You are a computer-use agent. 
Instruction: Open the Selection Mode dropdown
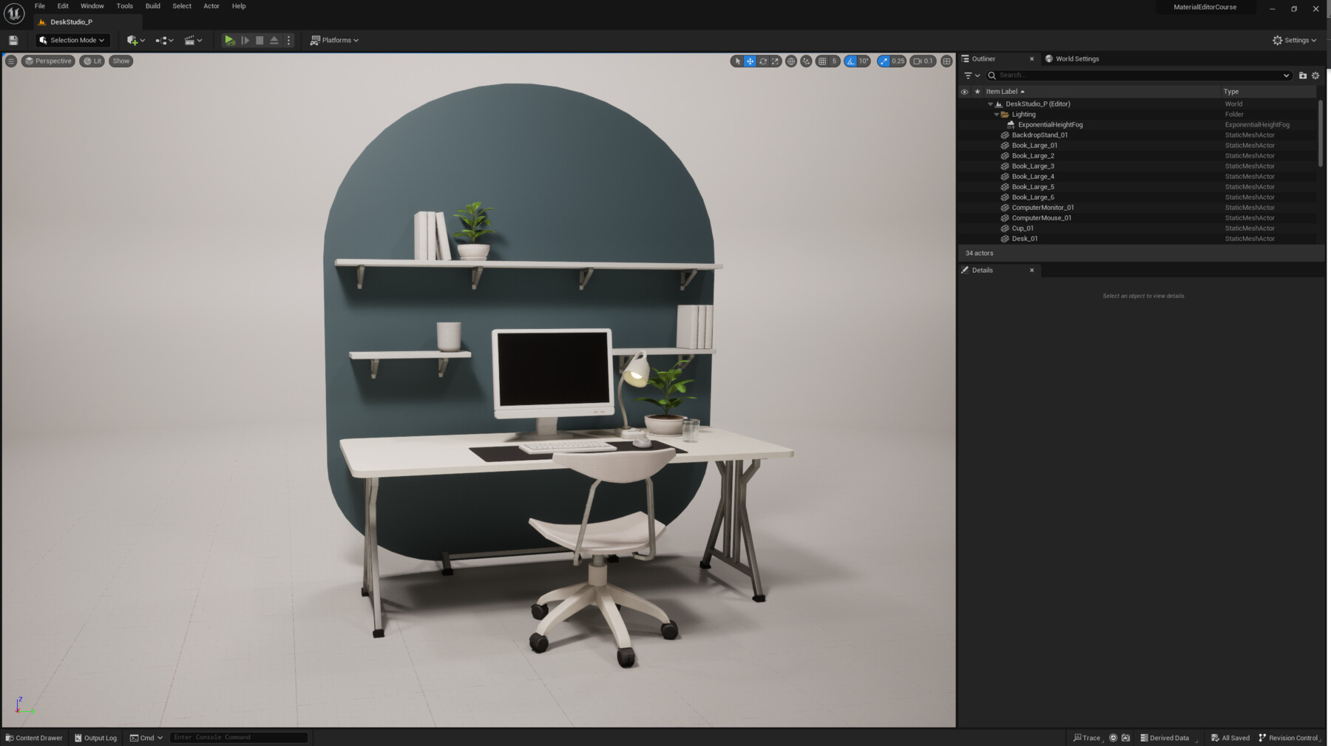(x=72, y=40)
